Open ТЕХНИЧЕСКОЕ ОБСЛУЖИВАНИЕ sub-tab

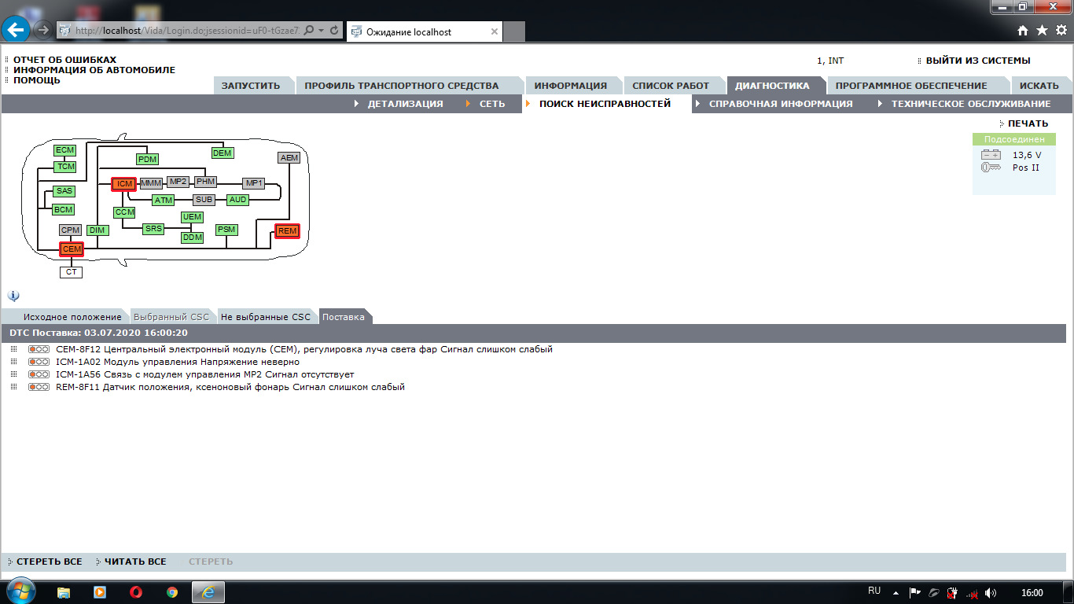(971, 104)
